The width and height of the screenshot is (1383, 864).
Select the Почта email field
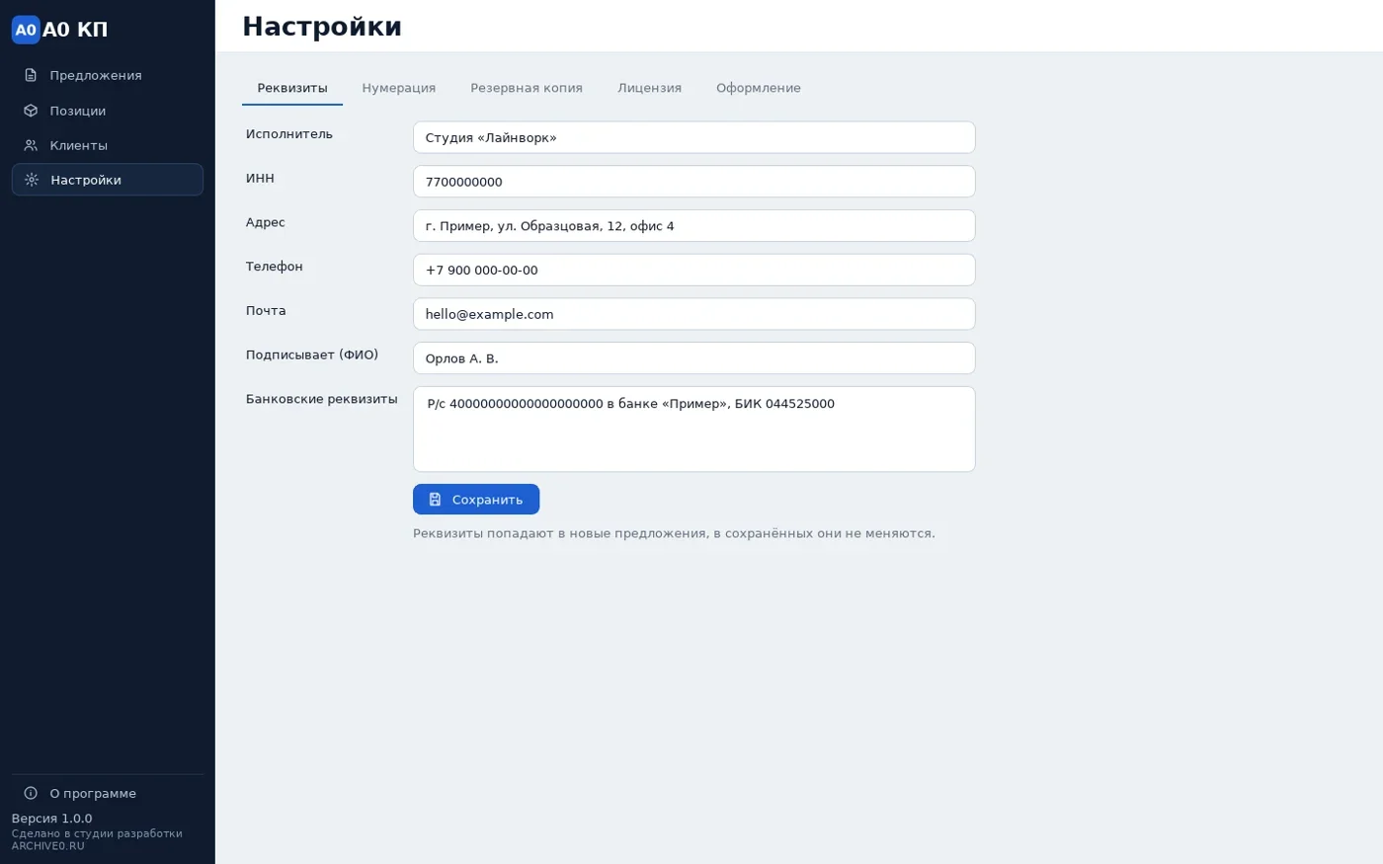[x=694, y=314]
